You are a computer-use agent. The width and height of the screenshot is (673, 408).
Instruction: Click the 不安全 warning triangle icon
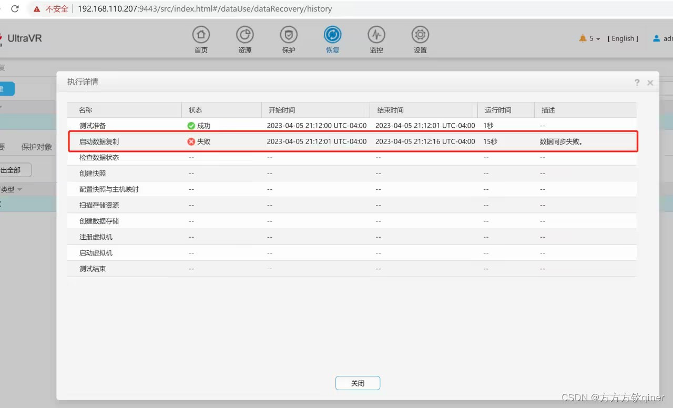[x=36, y=9]
